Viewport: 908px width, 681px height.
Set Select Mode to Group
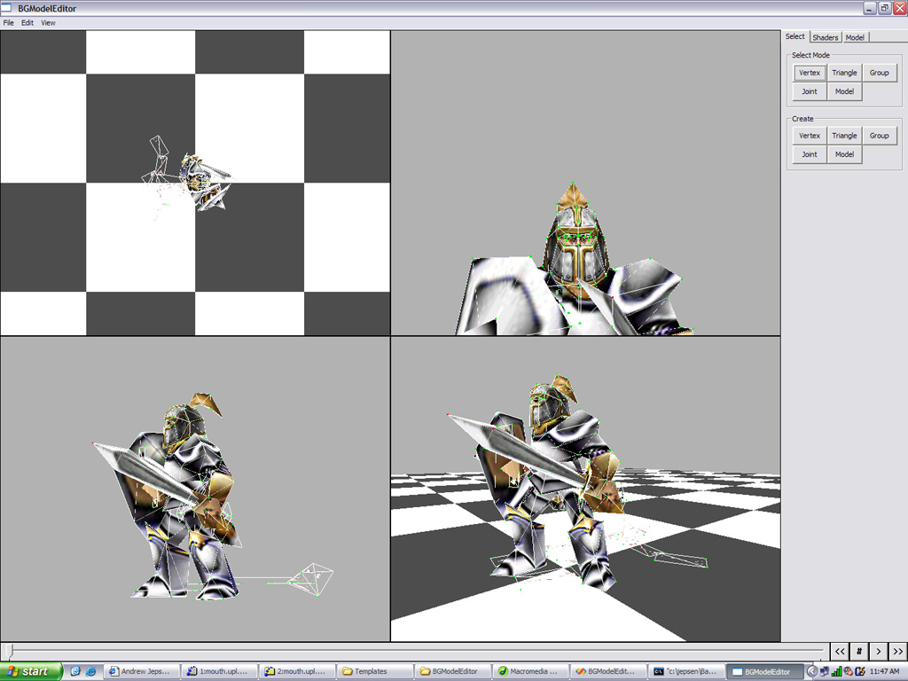tap(879, 73)
